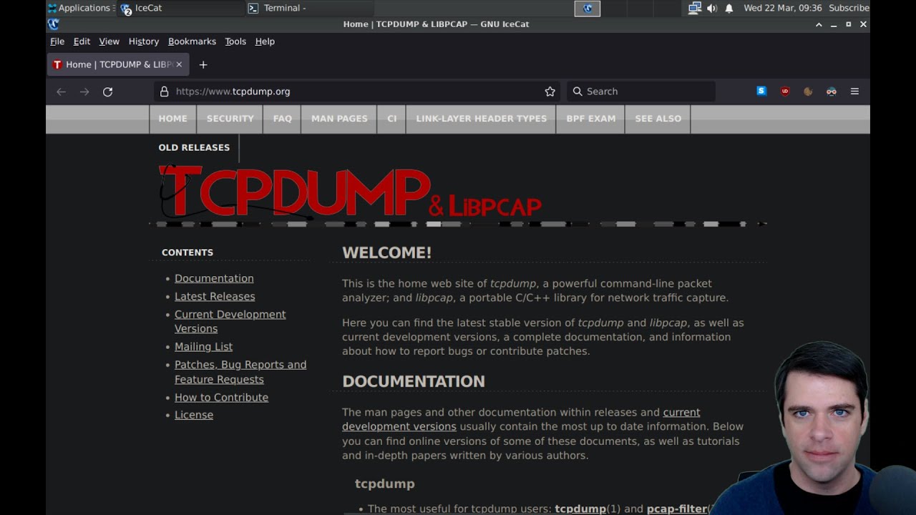916x515 pixels.
Task: Close the TCPDUMP & LIBPCAP tab
Action: (179, 64)
